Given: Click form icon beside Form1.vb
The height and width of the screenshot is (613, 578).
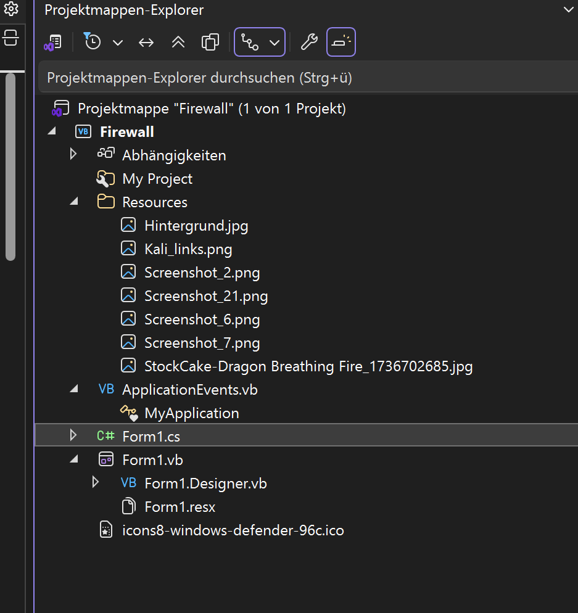Looking at the screenshot, I should pos(106,459).
